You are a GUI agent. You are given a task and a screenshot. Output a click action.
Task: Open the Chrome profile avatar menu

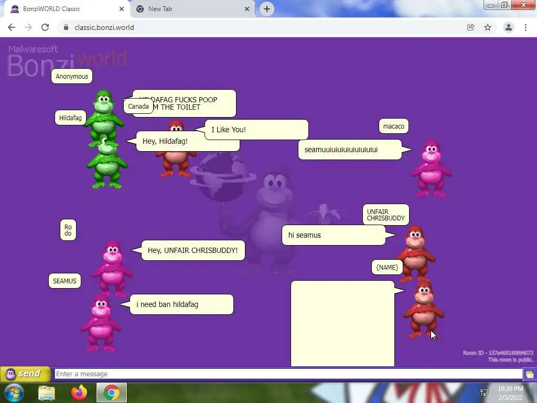(x=509, y=27)
